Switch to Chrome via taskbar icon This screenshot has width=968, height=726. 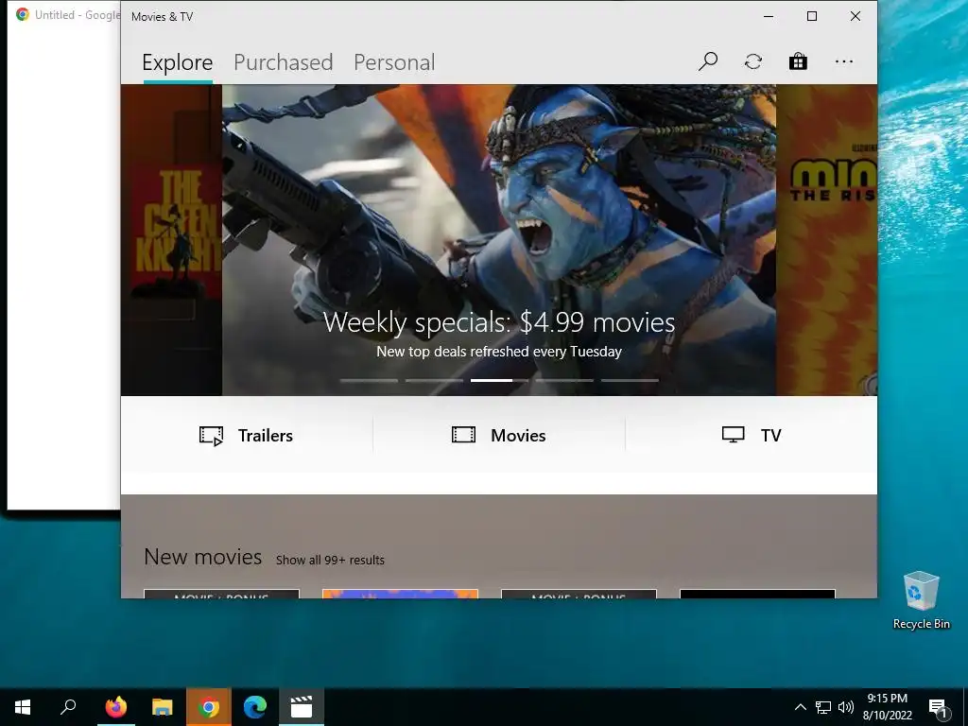(x=209, y=707)
